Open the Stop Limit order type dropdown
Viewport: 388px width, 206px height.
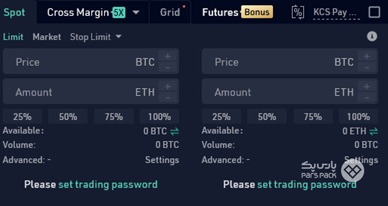point(96,37)
